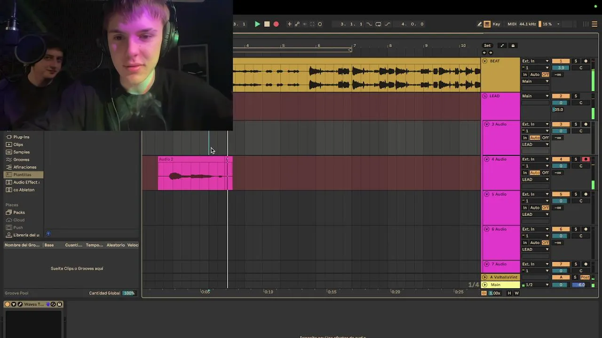Solo the BEAT track
Viewport: 602px width, 338px height.
point(576,61)
